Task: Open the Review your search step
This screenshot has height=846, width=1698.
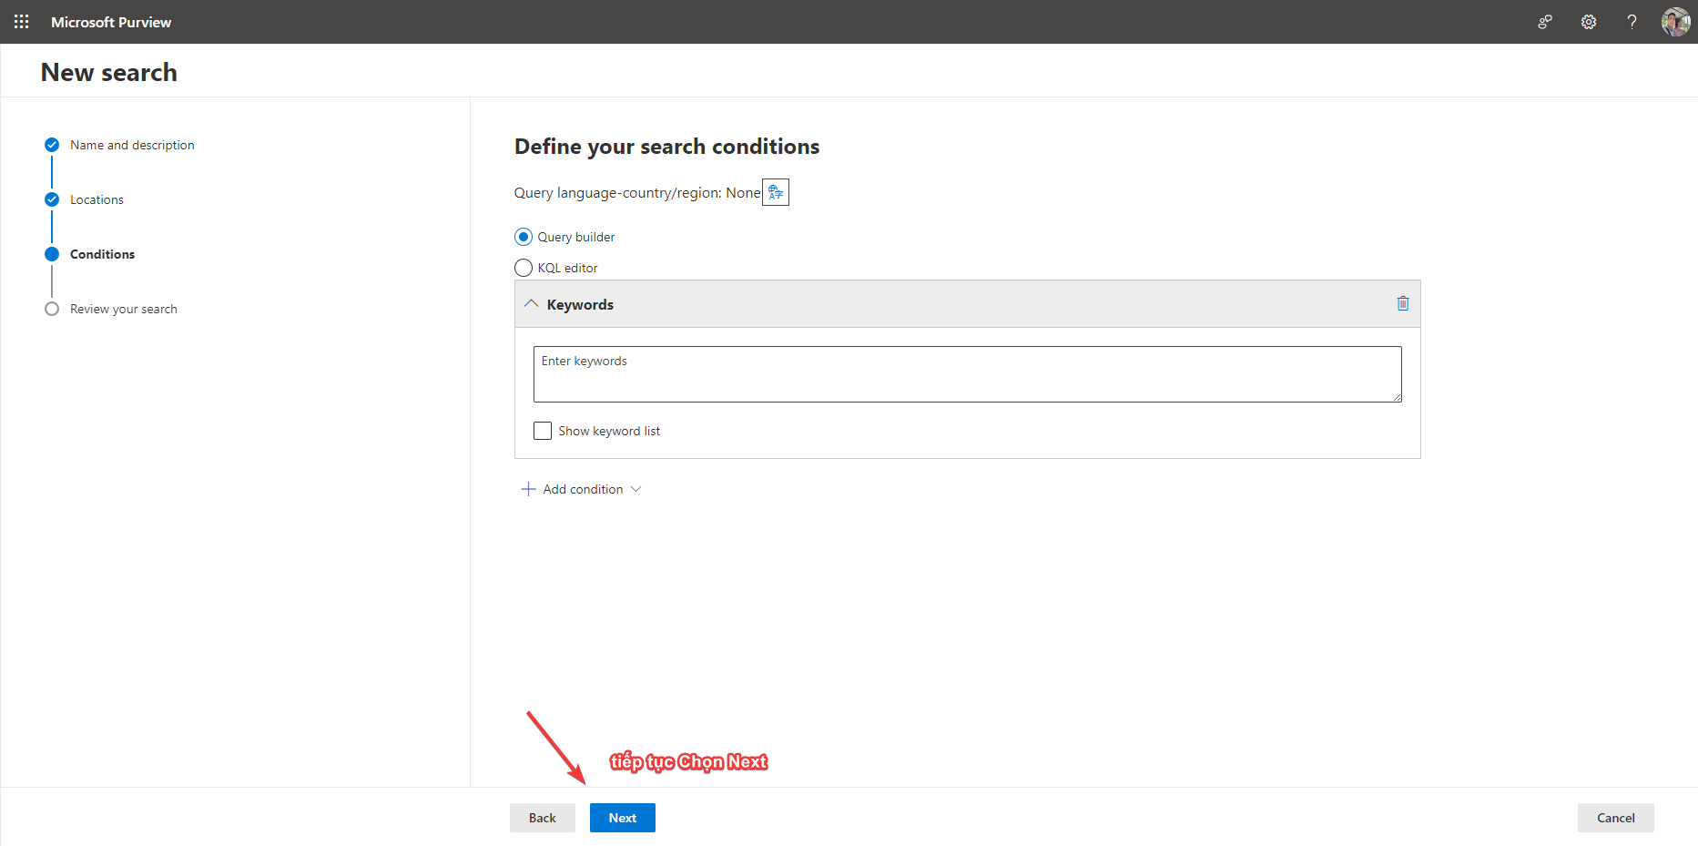Action: pyautogui.click(x=124, y=309)
